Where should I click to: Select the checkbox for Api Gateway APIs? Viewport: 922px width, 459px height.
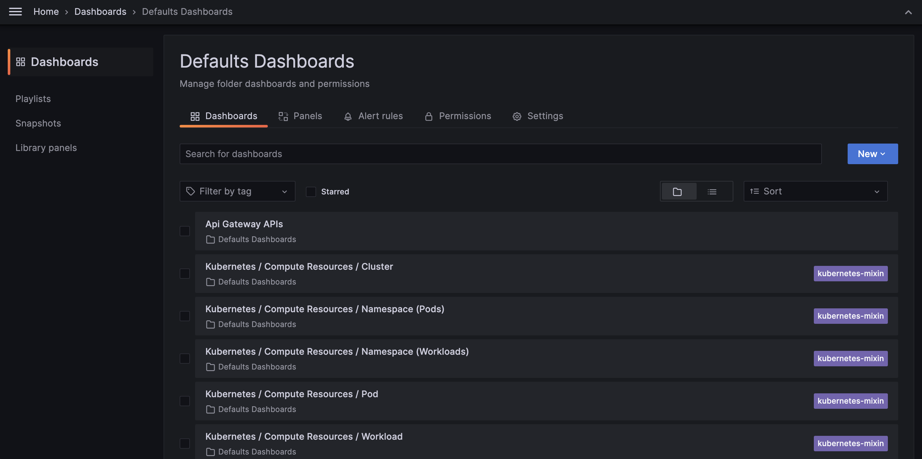(185, 231)
